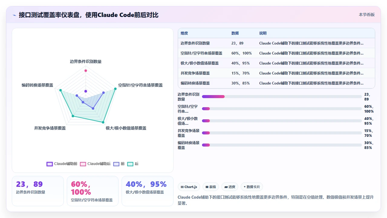Click the teal 后 legend swatch
Viewport: 387px width, 218px height.
point(130,164)
